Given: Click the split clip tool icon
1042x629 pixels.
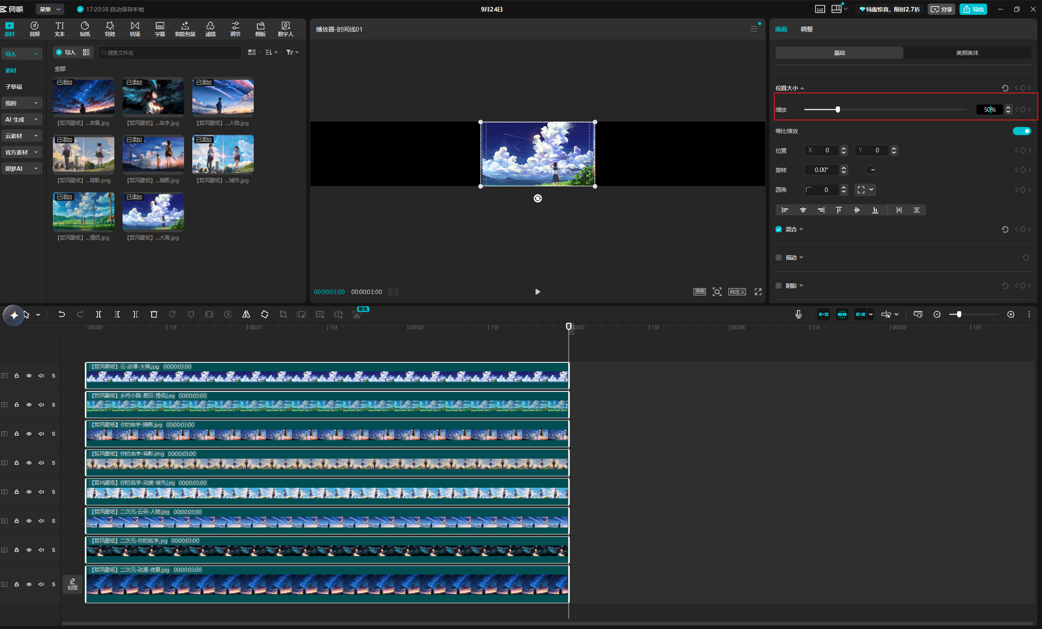Looking at the screenshot, I should 98,314.
